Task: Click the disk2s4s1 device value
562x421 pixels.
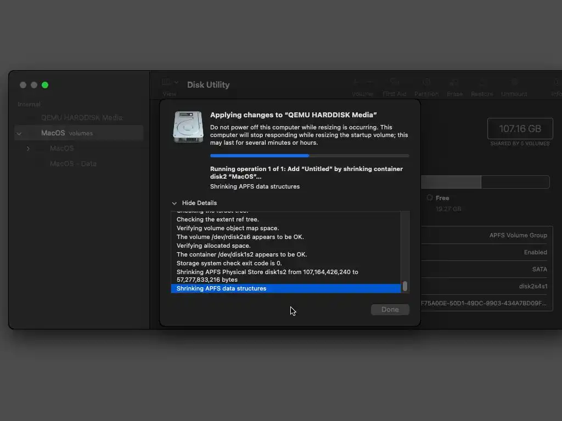Action: pos(533,286)
